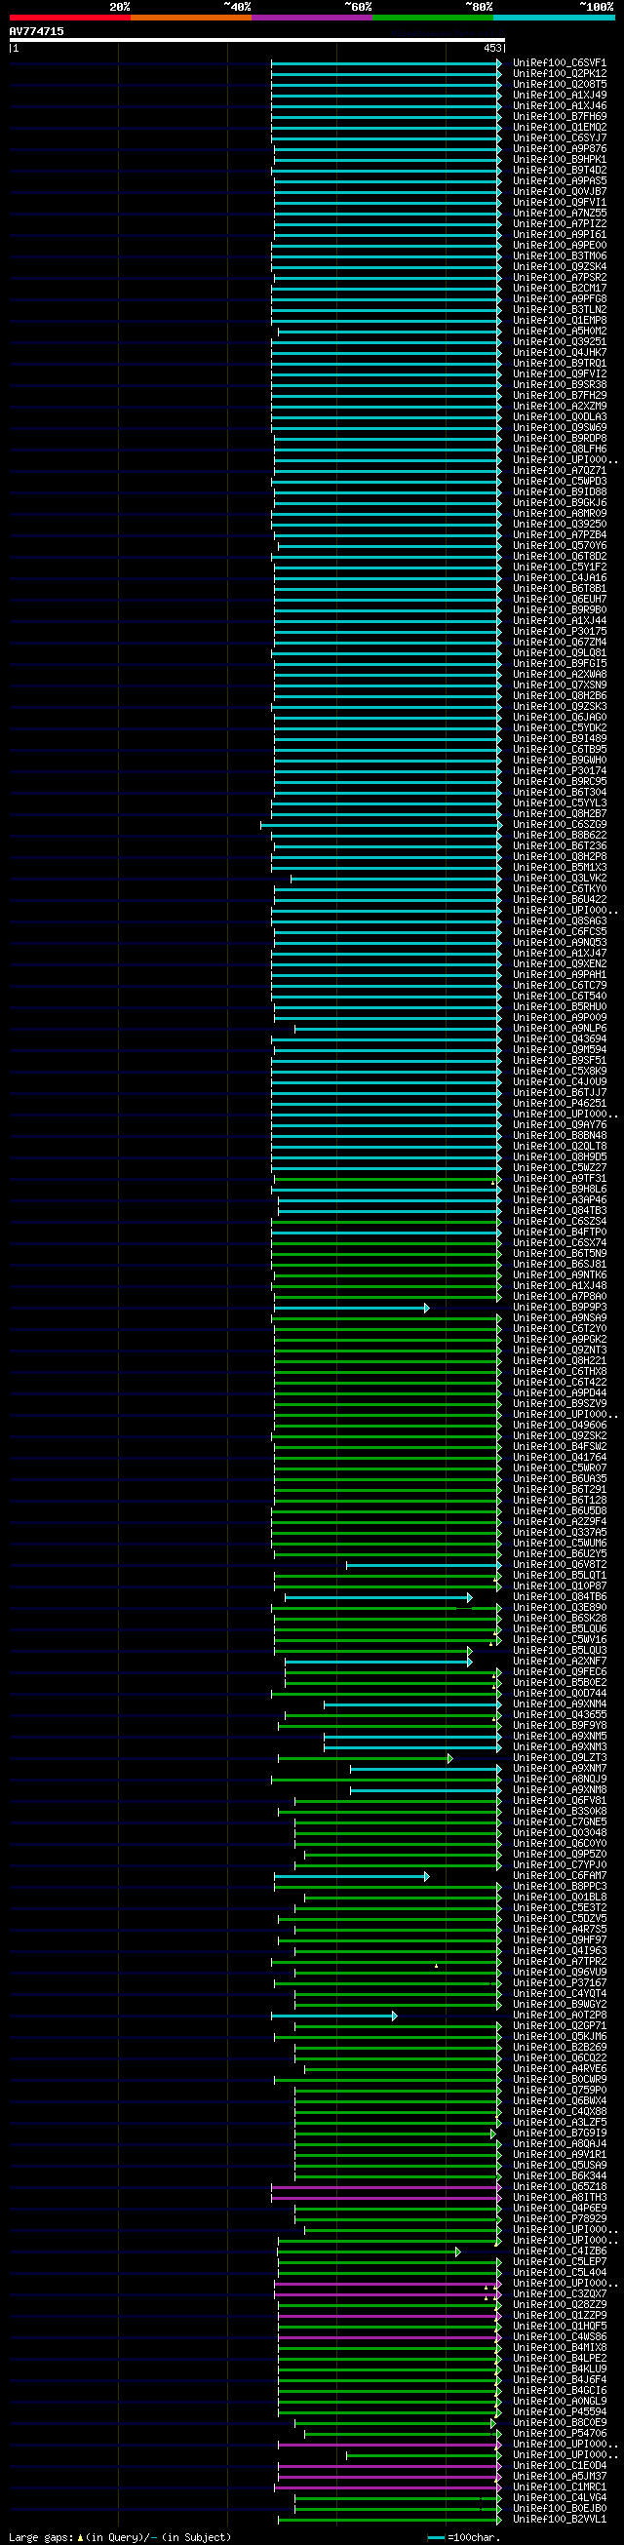The image size is (624, 2545).
Task: Select hit label UniRef100_B9SR38
Action: 560,384
